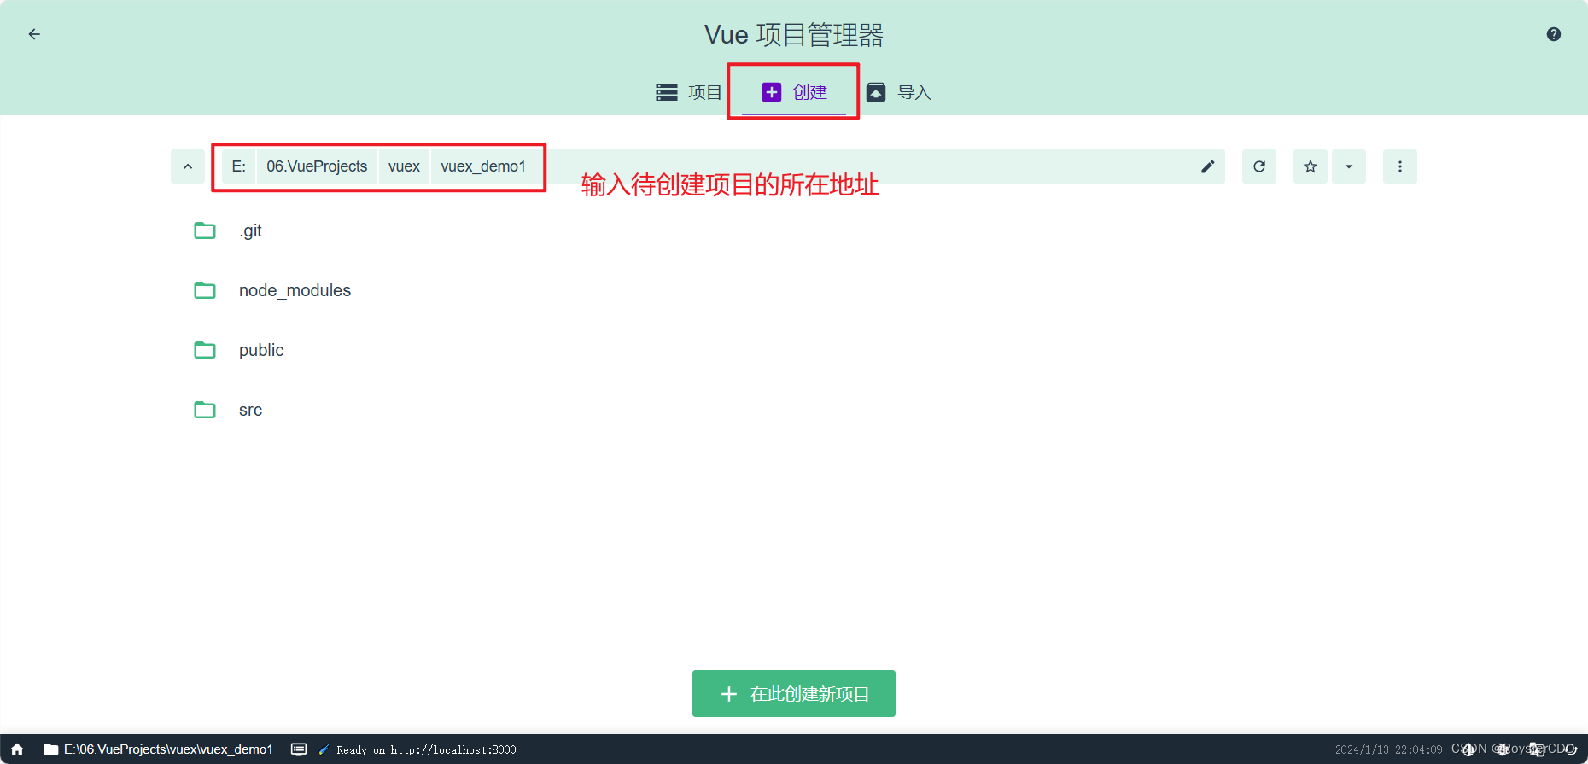Open help via question mark icon
Image resolution: width=1588 pixels, height=764 pixels.
(x=1554, y=34)
